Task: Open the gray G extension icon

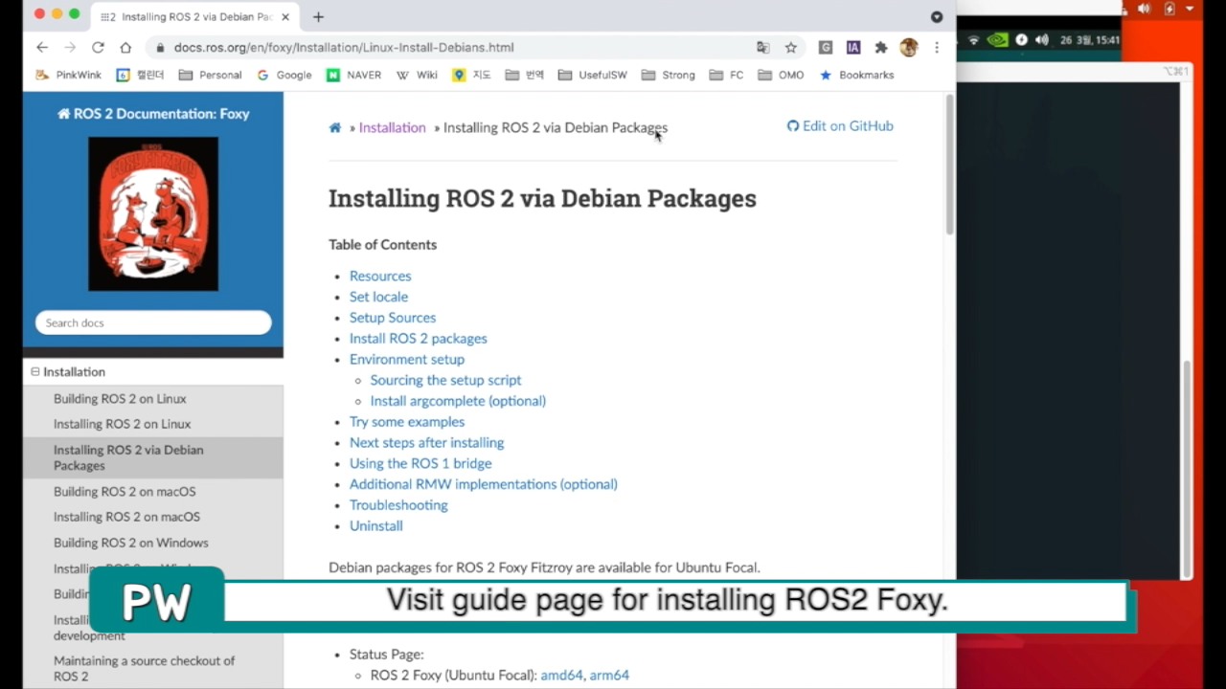Action: pos(825,47)
